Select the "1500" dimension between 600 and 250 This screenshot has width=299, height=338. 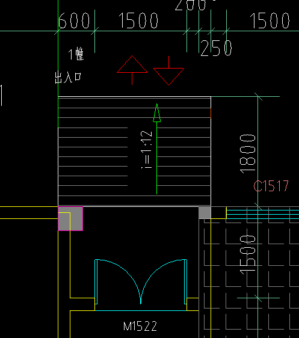click(138, 20)
